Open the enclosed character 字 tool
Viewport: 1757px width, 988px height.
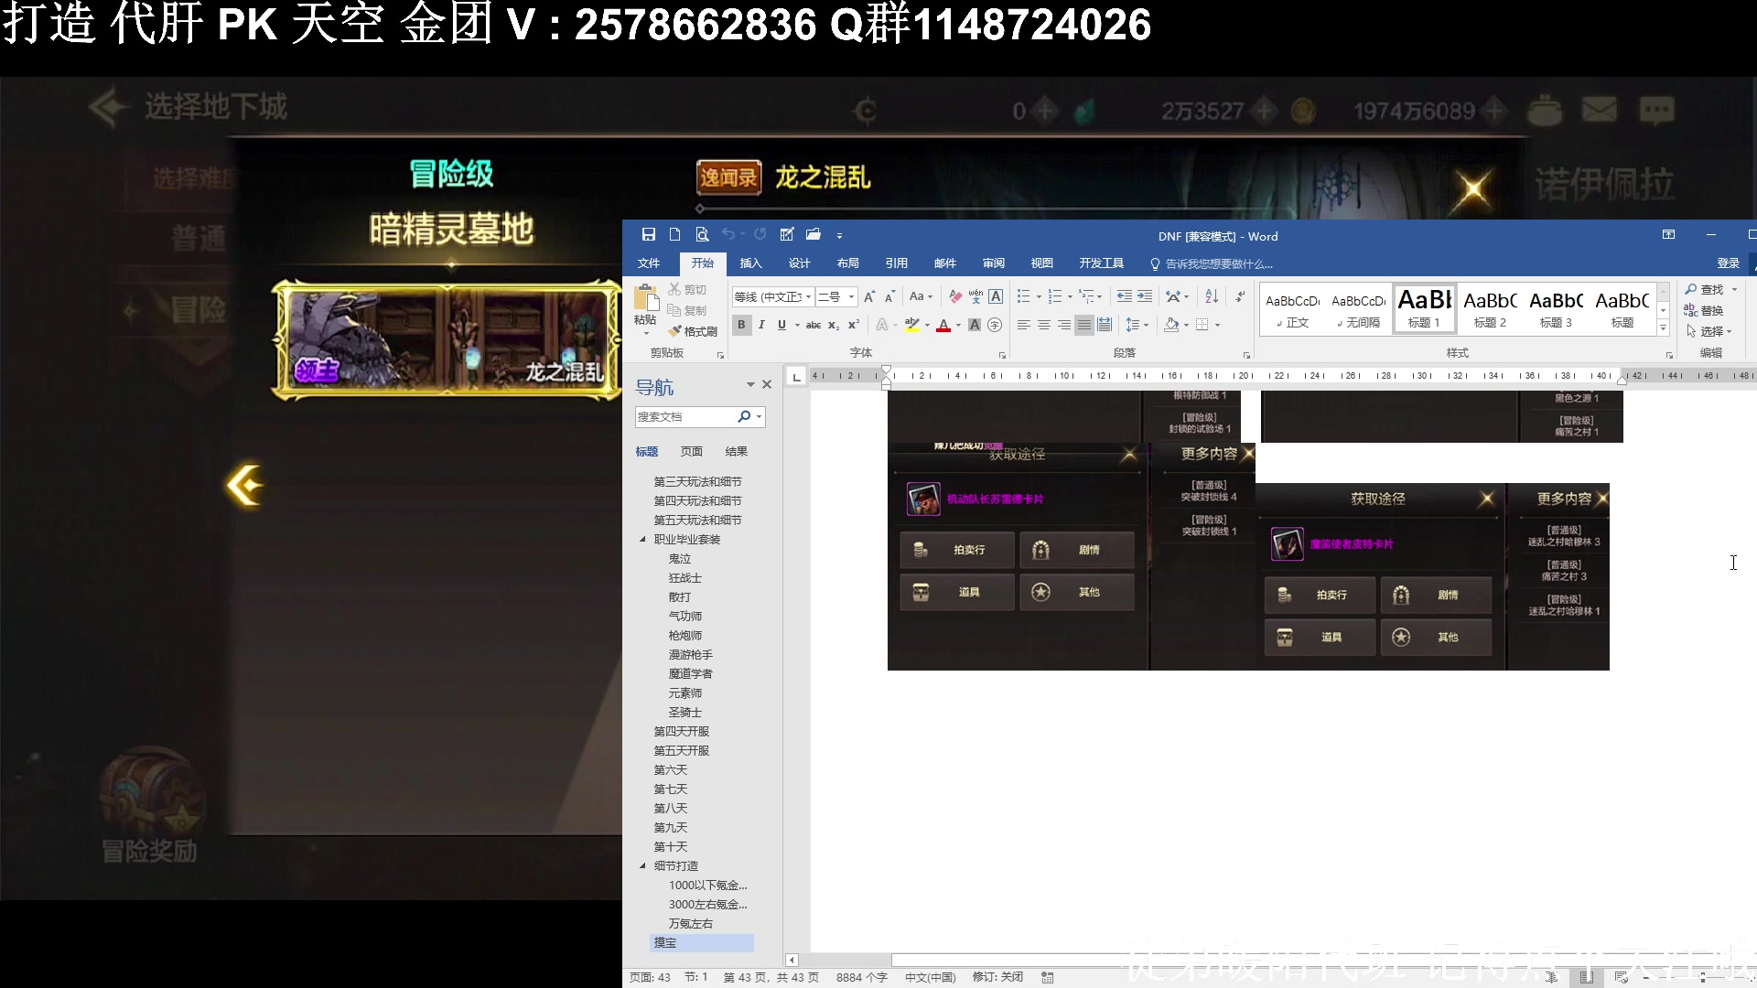pyautogui.click(x=996, y=325)
